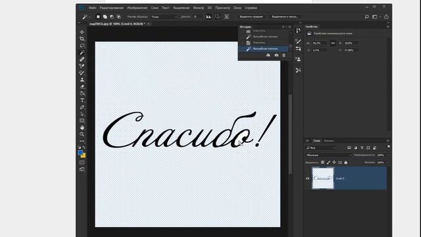Lock image pixels brush icon

tap(328, 163)
